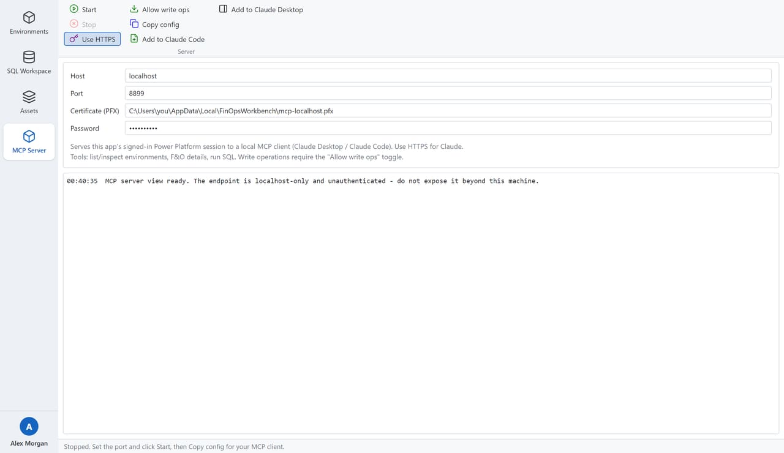Viewport: 784px width, 453px height.
Task: Click the Alex Morgan user name
Action: click(29, 443)
